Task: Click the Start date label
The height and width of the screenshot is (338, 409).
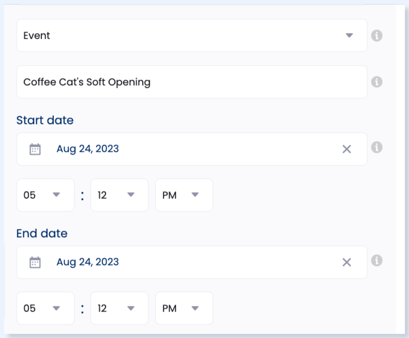Action: point(45,120)
